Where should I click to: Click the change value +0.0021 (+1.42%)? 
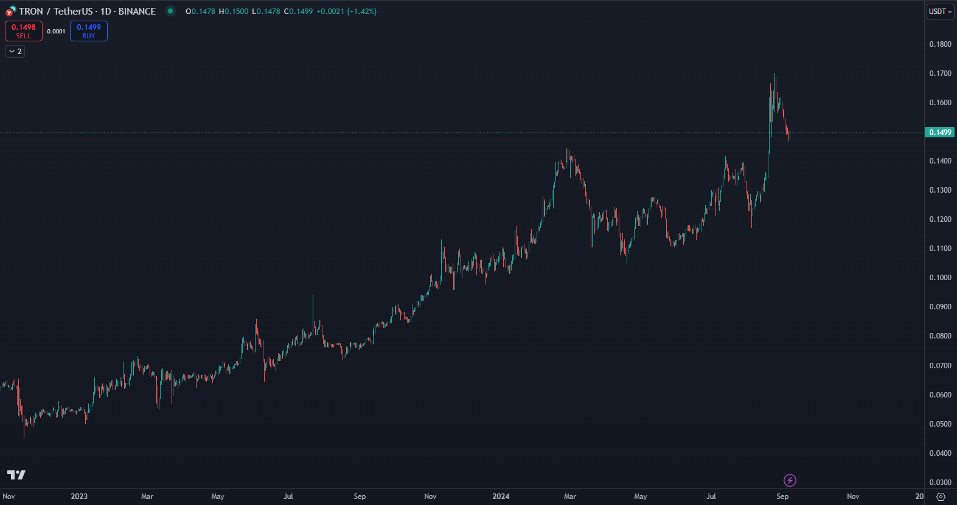[347, 12]
